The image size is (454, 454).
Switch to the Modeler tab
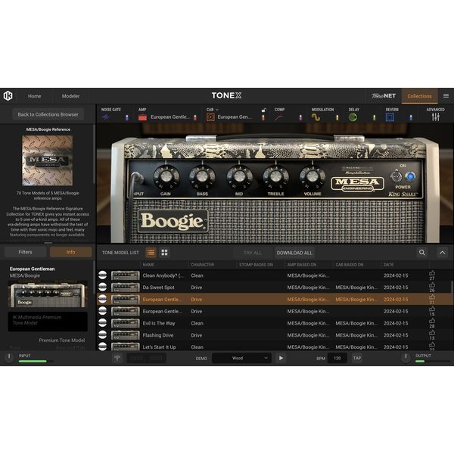pyautogui.click(x=70, y=96)
